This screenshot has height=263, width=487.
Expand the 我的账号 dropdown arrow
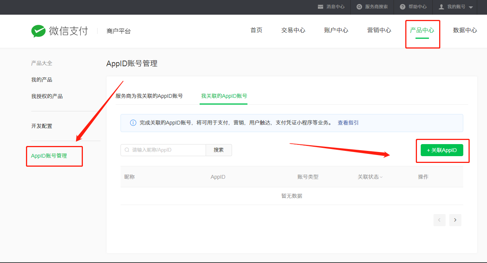coord(471,7)
